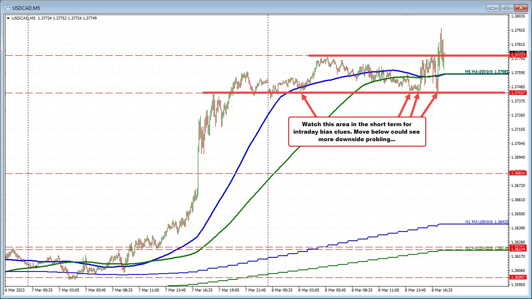This screenshot has width=532, height=299.
Task: Click the 1.37045 price axis value
Action: point(518,144)
